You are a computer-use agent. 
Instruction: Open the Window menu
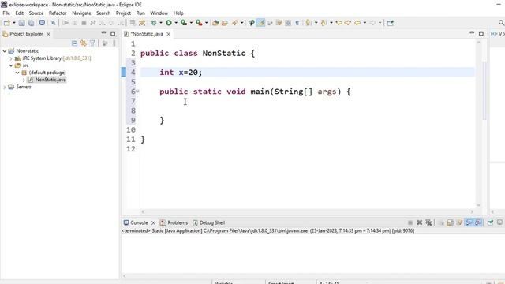(x=159, y=13)
